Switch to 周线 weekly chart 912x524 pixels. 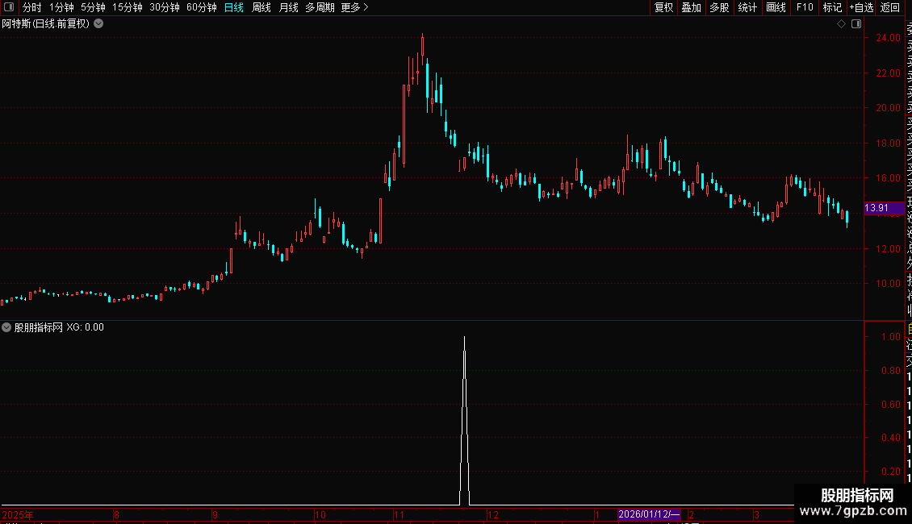click(x=261, y=7)
